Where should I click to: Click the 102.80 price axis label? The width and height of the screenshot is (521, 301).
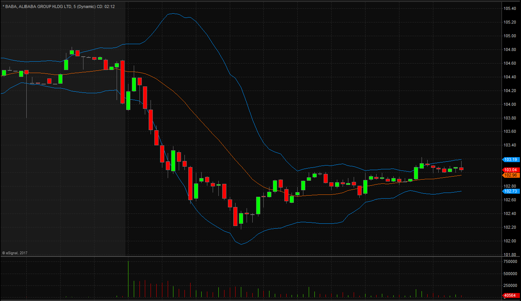[510, 186]
